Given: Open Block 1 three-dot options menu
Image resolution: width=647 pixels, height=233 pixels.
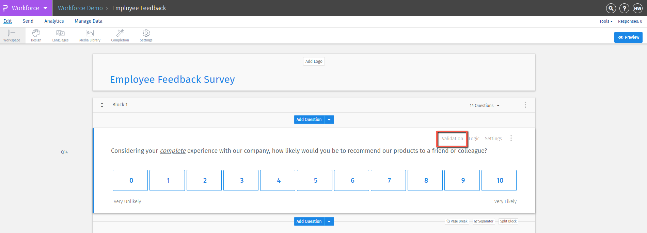Looking at the screenshot, I should [525, 105].
